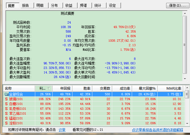
Task: Click the S icon beside 白糖2101
Action: point(6,104)
